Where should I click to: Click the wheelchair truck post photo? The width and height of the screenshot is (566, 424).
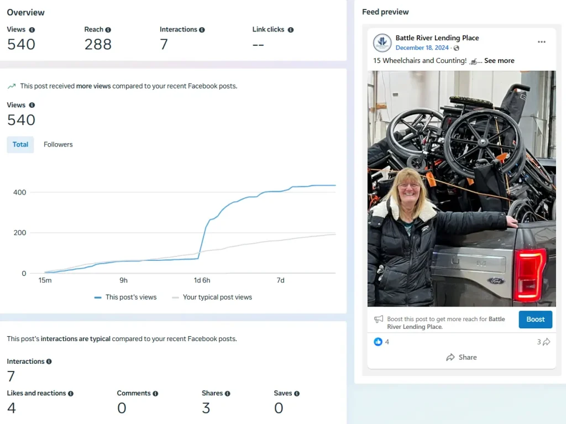pos(462,189)
